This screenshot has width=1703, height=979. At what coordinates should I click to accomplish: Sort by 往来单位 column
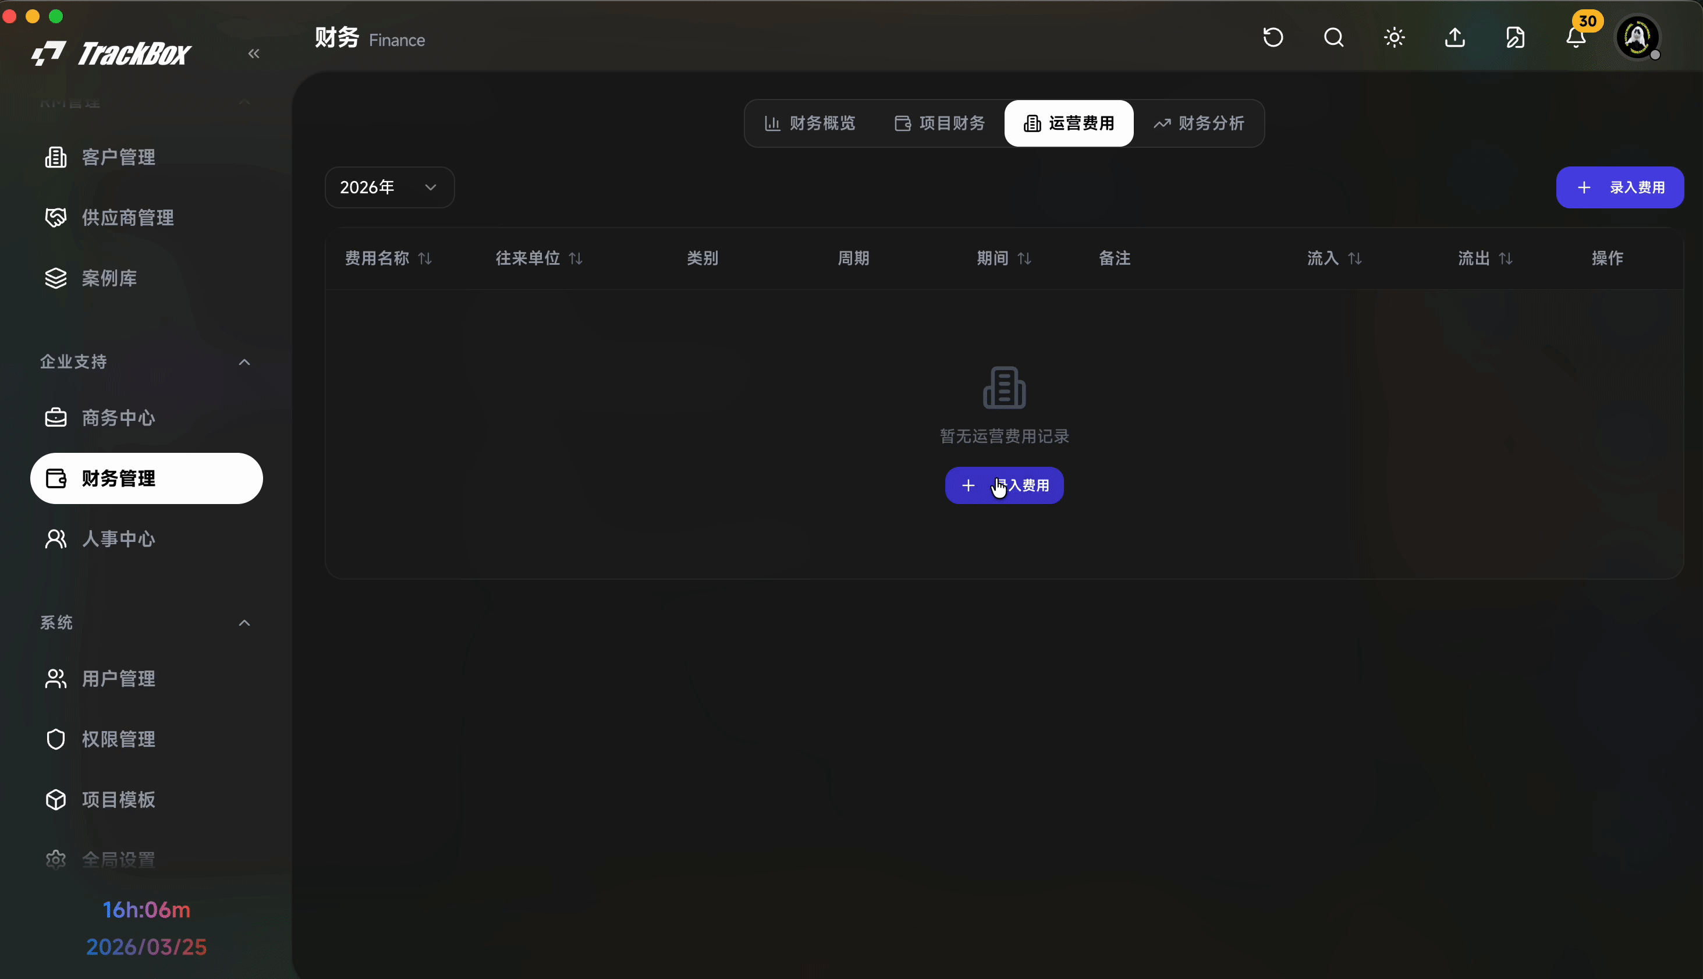point(538,259)
